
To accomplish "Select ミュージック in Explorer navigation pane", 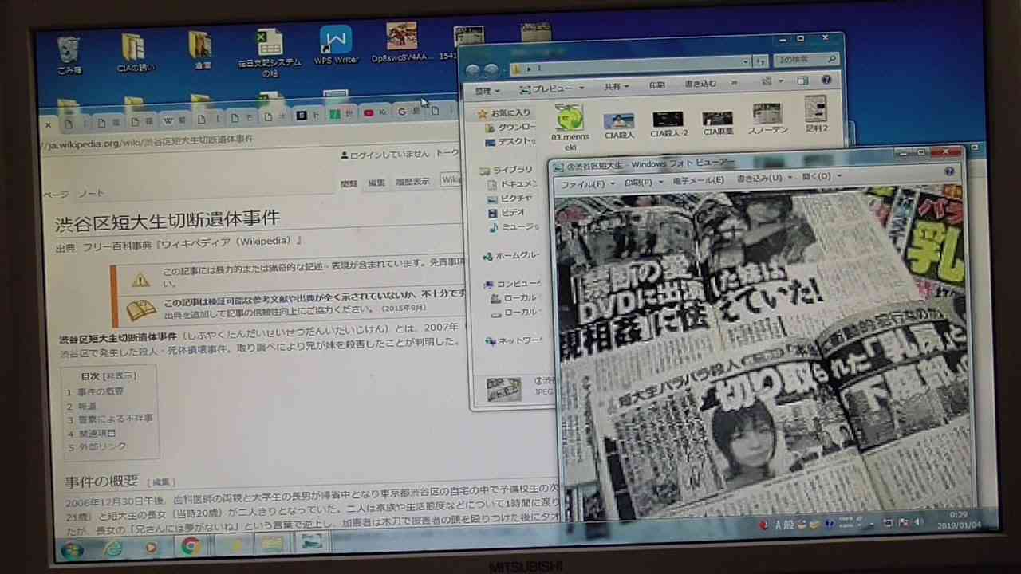I will (x=513, y=227).
